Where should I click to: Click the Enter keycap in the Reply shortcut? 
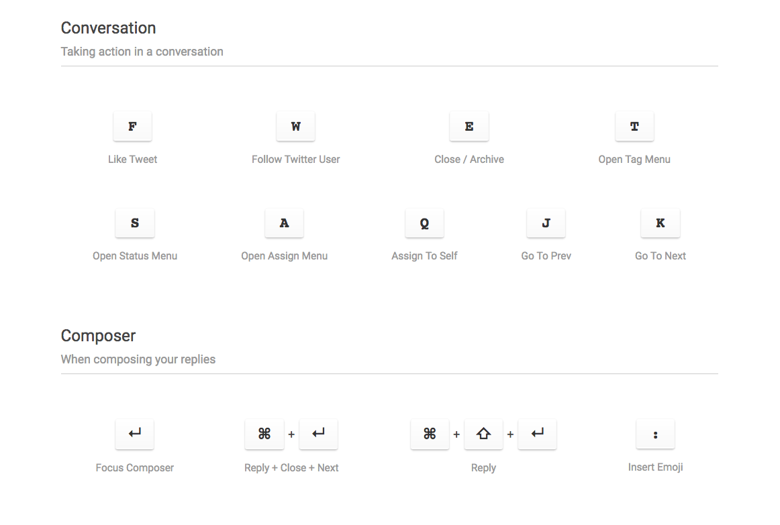click(x=537, y=434)
